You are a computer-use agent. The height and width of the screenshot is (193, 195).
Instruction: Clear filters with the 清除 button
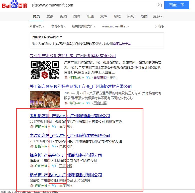pyautogui.click(x=159, y=26)
